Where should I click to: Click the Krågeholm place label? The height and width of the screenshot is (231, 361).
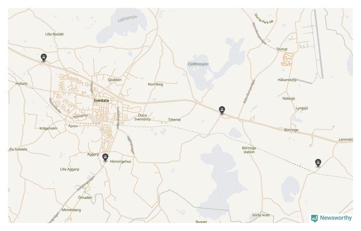click(x=48, y=128)
